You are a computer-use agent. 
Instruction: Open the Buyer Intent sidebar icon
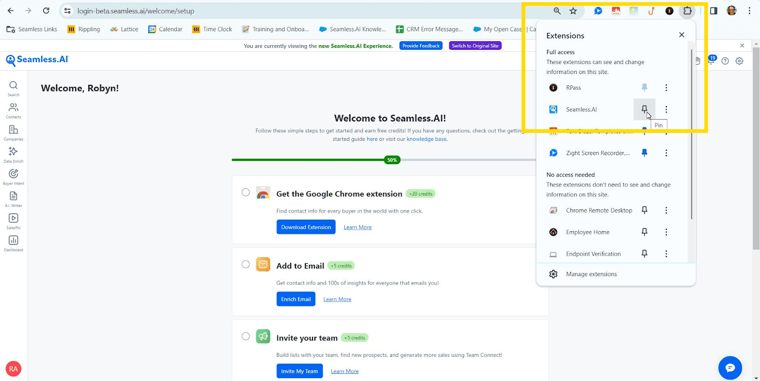tap(13, 177)
